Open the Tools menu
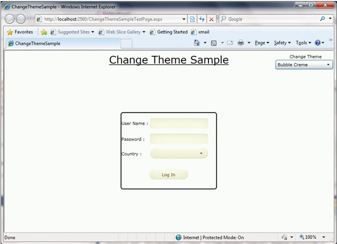The image size is (337, 244). [x=304, y=43]
